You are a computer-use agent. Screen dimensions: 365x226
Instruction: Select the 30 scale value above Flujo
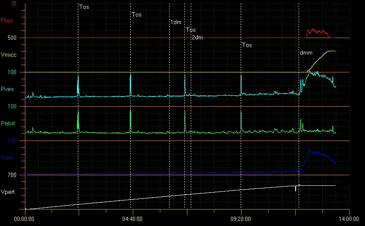14,4
